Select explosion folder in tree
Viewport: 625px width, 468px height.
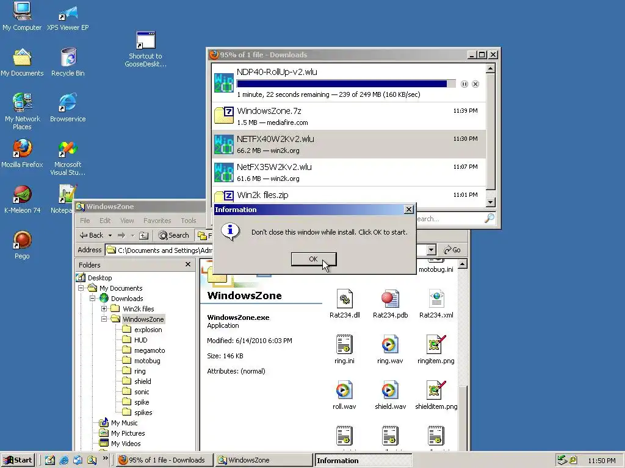coord(143,330)
